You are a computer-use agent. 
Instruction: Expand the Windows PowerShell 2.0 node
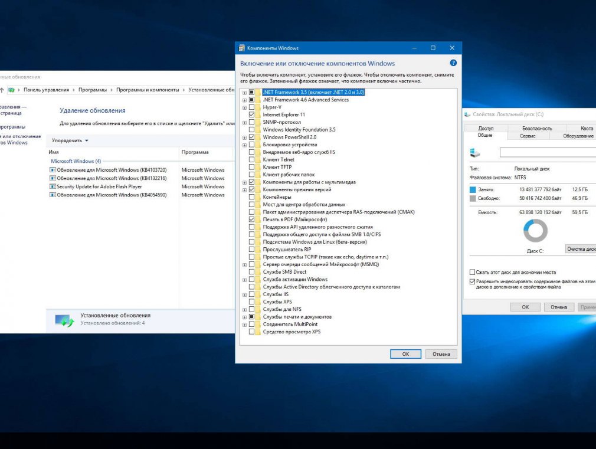click(244, 137)
